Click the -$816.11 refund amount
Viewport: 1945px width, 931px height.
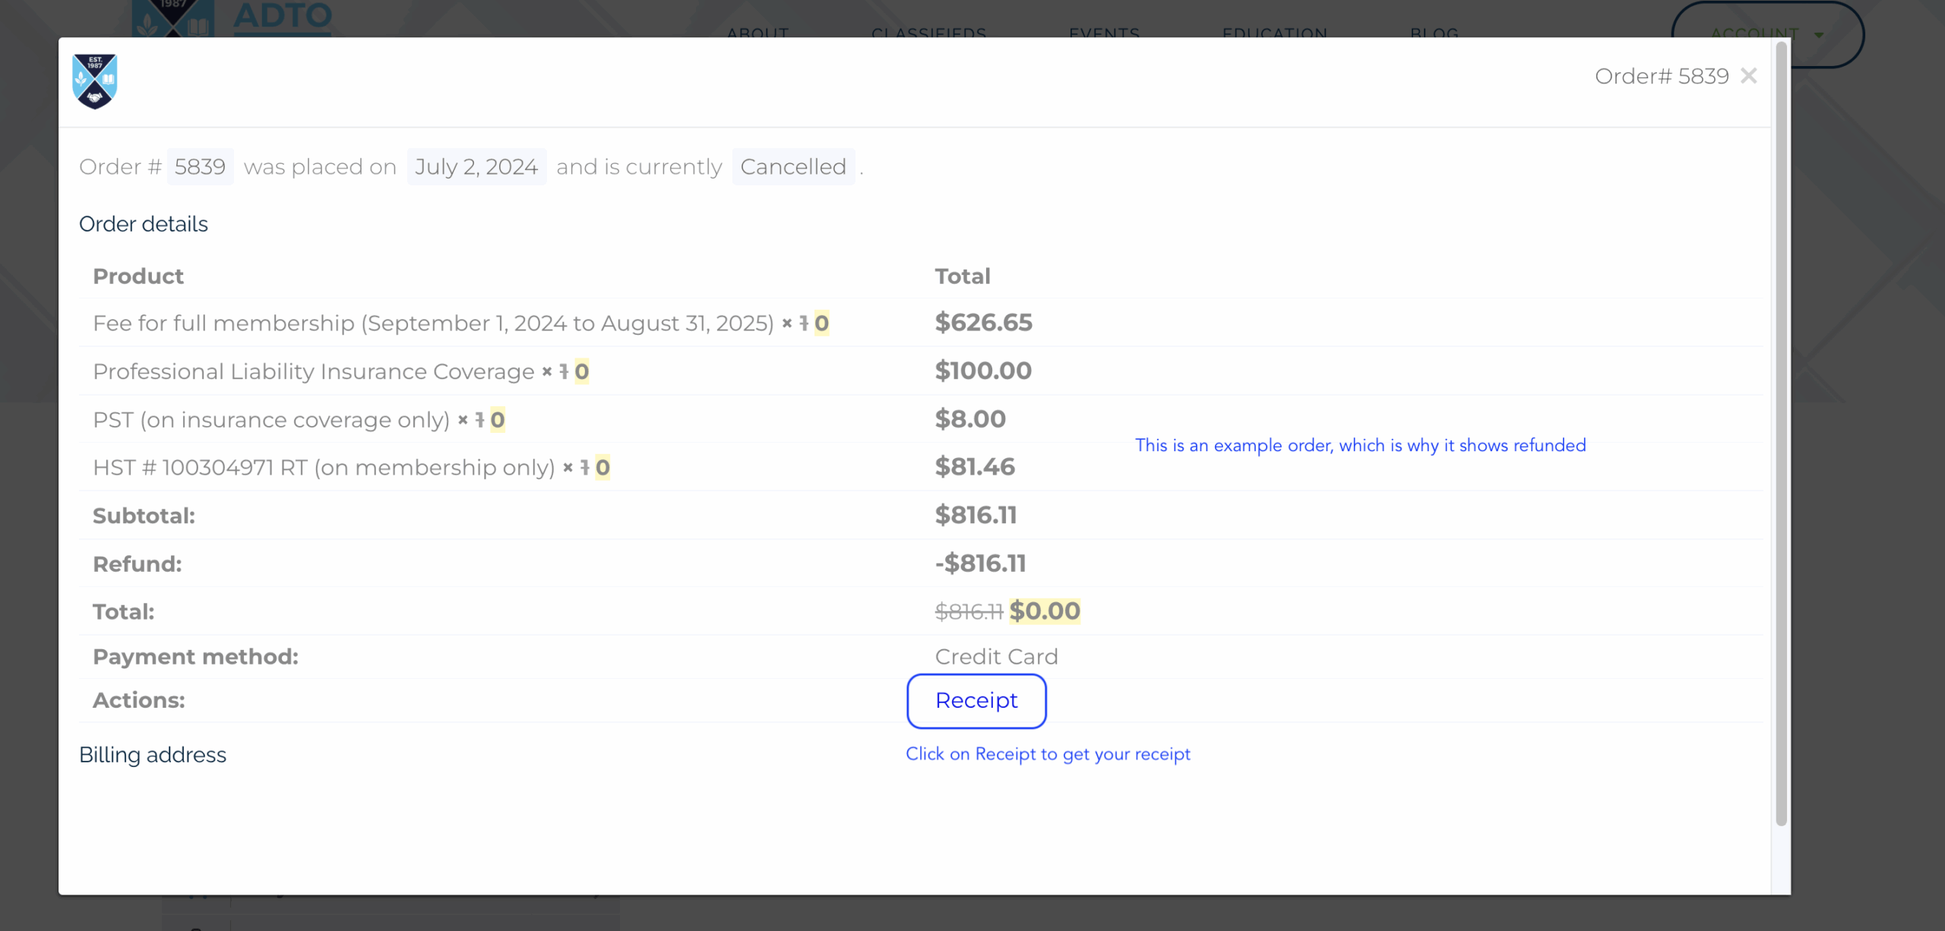(980, 563)
